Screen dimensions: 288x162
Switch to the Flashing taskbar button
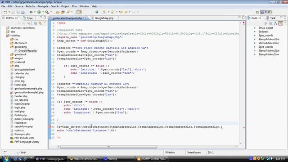118,159
